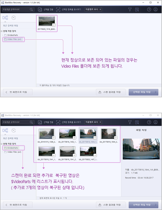This screenshot has width=162, height=210.
Task: Click search field in seven-file window
Action: 18,122
